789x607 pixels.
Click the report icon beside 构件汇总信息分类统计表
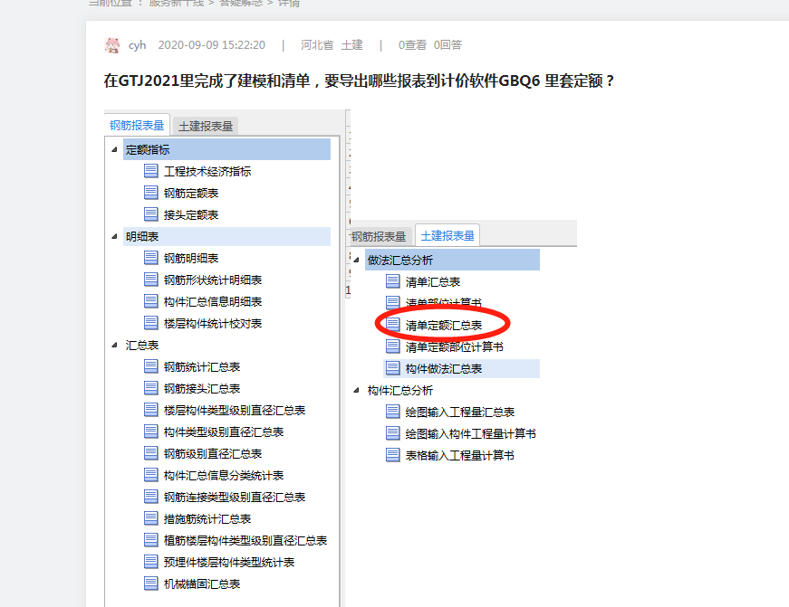(x=151, y=475)
